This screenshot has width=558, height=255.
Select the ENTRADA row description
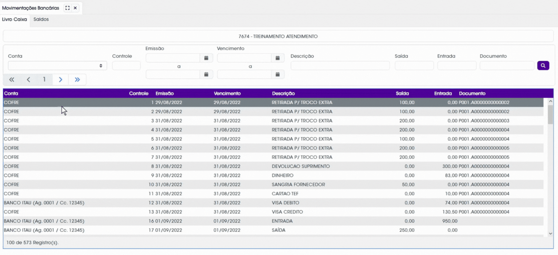282,221
